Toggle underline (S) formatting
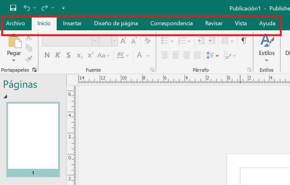 [68, 55]
